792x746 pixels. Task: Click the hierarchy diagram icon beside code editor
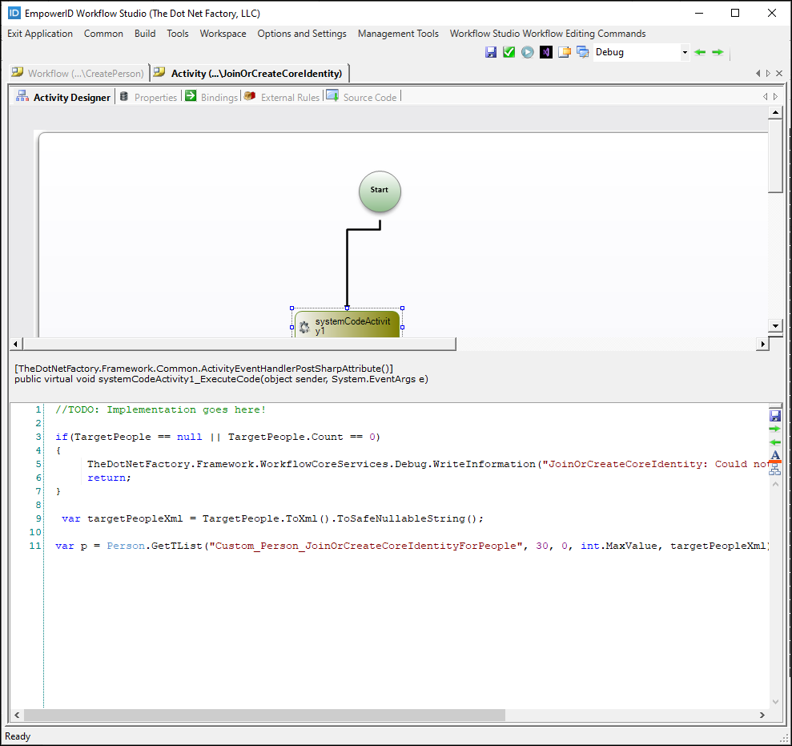tap(774, 470)
